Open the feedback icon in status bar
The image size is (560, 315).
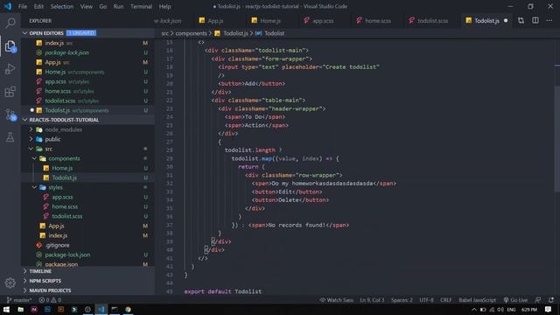click(x=538, y=300)
